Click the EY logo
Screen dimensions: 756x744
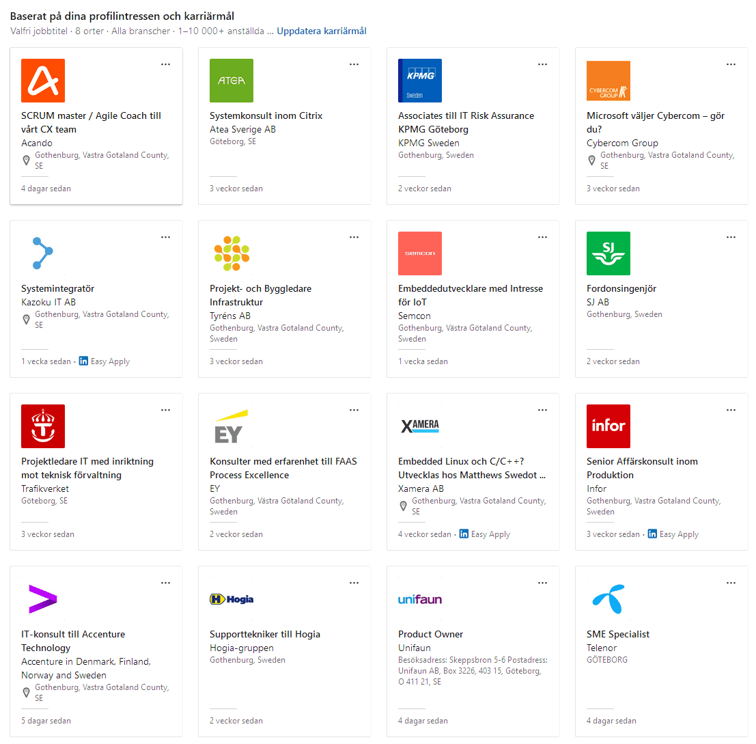pos(232,426)
